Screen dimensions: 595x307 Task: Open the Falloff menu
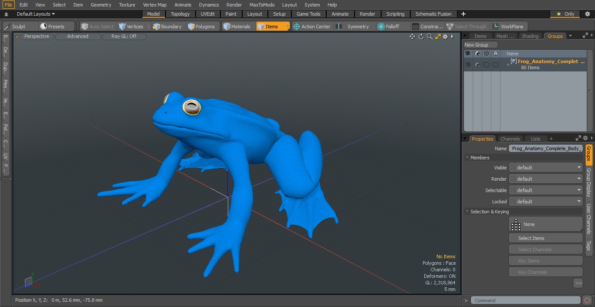(x=392, y=27)
